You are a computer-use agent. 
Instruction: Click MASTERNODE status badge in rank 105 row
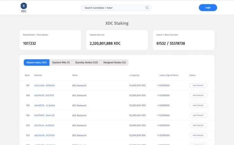tap(198, 105)
